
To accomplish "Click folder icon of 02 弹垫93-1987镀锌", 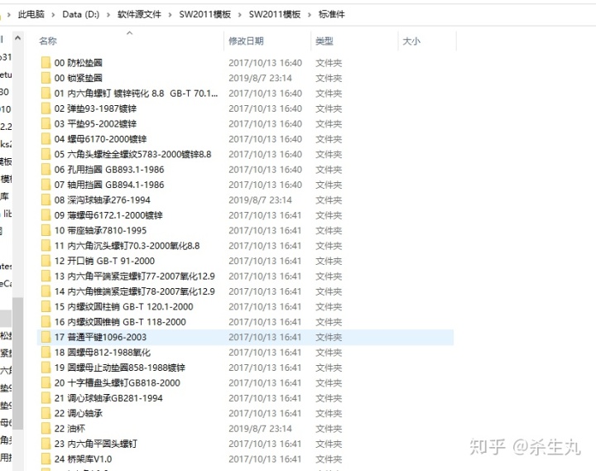I will tap(46, 108).
